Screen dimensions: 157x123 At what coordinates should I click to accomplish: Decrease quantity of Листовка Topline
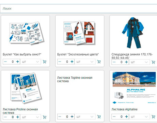pos(60,117)
